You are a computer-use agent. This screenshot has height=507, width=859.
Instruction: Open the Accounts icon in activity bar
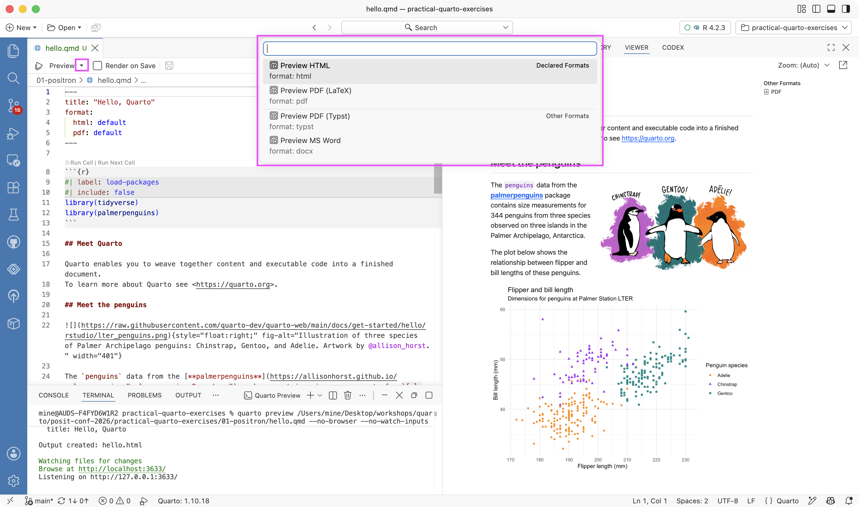pos(13,453)
